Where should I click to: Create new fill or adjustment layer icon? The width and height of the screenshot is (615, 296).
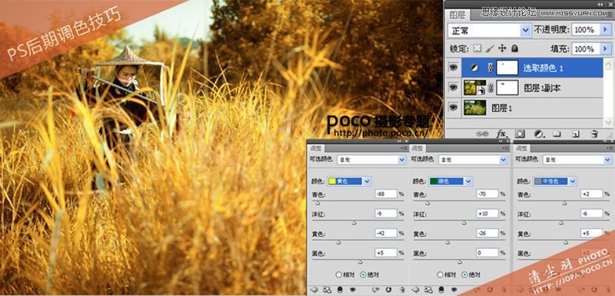539,134
